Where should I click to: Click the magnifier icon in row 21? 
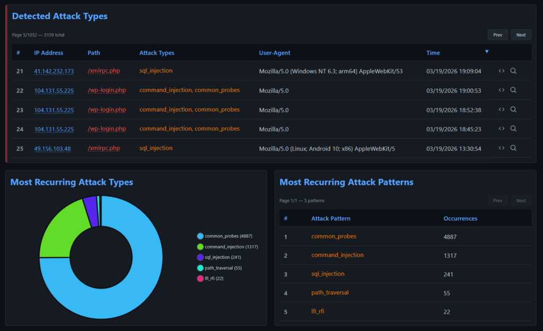tap(513, 71)
